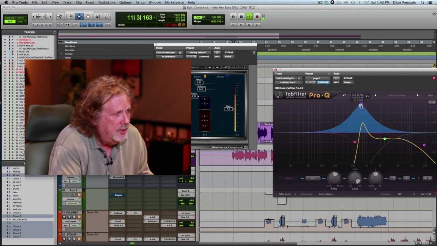Click the Pro-Q next preset arrow
Image resolution: width=437 pixels, height=246 pixels.
418,95
